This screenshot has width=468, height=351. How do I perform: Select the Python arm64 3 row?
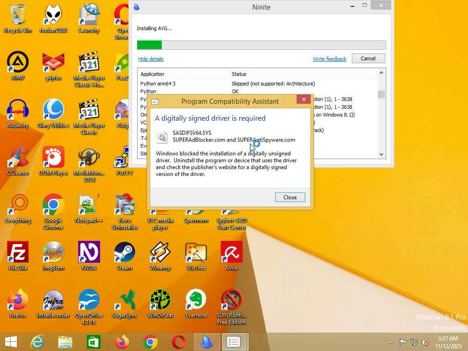[258, 84]
